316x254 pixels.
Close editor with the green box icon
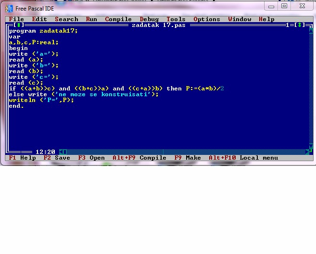(x=19, y=25)
